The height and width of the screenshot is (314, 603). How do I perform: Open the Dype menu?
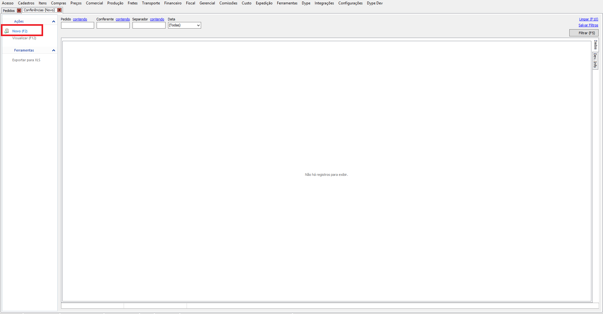pos(306,3)
